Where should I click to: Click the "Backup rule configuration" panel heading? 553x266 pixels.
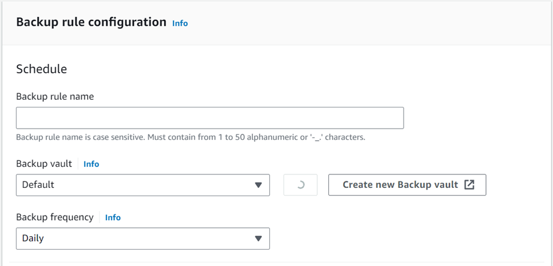[91, 22]
